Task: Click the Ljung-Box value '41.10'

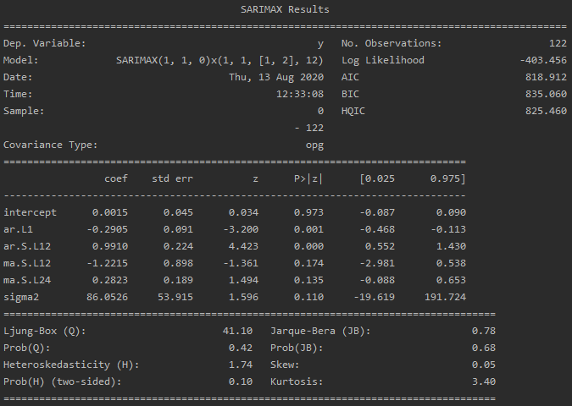Action: click(x=237, y=331)
